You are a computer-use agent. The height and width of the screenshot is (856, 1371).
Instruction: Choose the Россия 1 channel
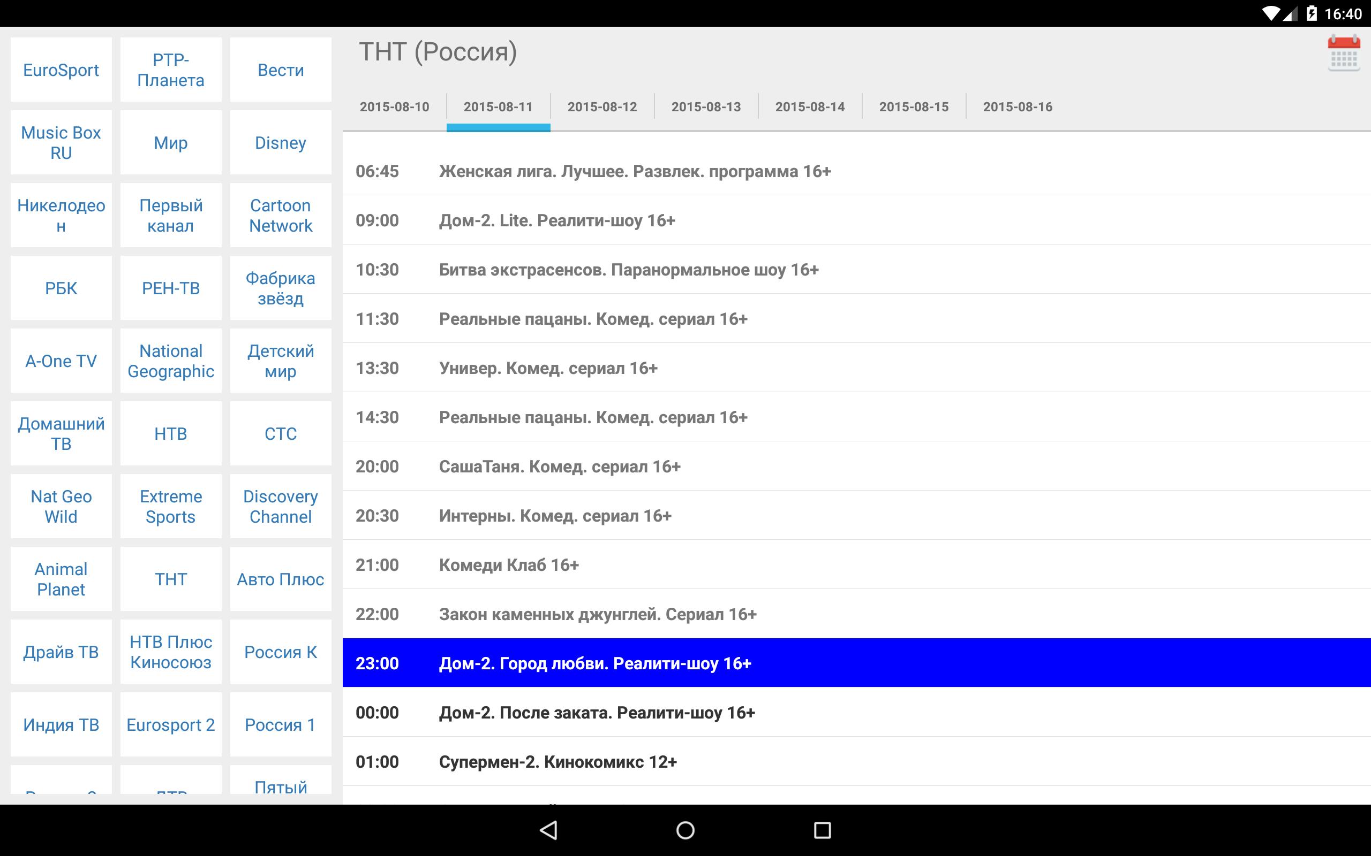[x=281, y=724]
